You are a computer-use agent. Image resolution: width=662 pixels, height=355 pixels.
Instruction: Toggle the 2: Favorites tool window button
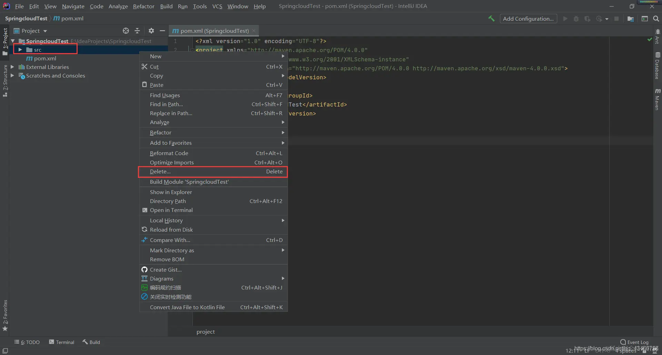coord(5,316)
